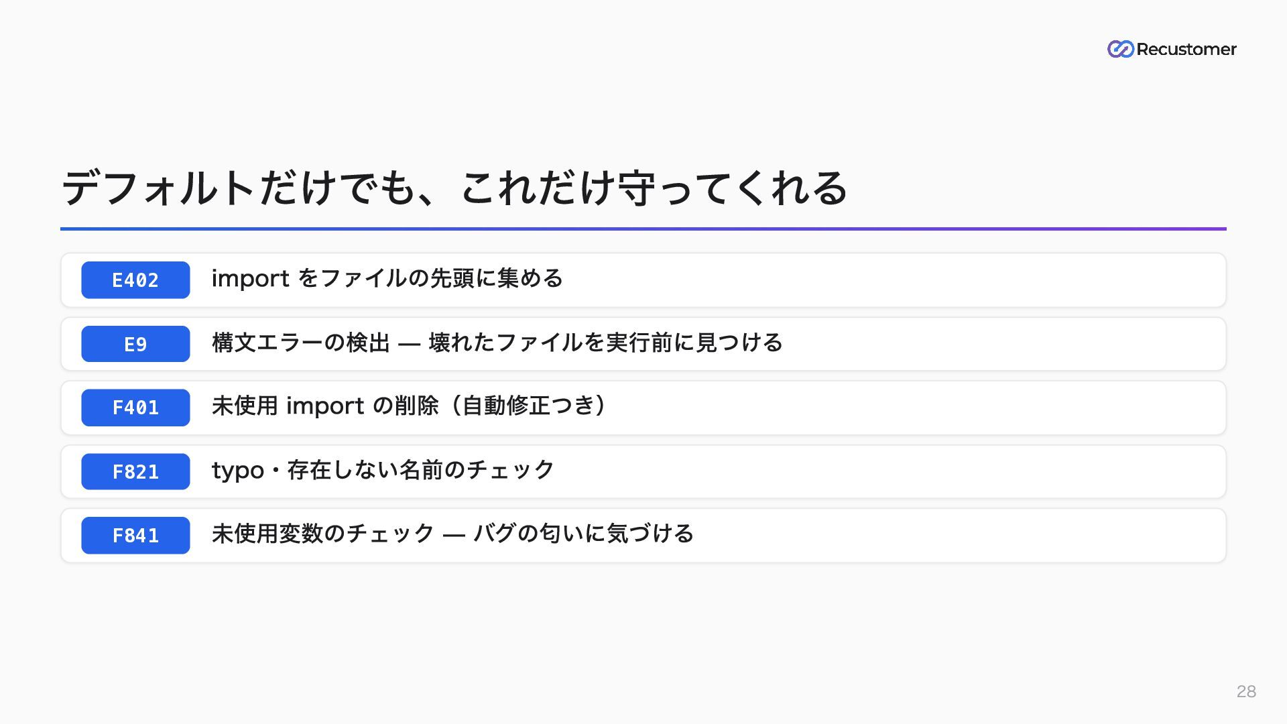Screen dimensions: 1287x724
Task: Click the gradient divider line under title
Action: pos(643,229)
